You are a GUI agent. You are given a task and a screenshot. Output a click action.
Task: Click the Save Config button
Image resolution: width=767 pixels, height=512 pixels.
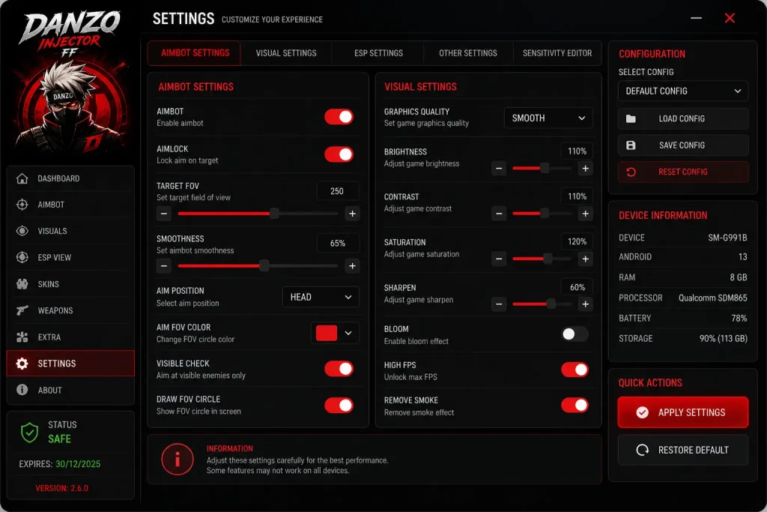(683, 145)
